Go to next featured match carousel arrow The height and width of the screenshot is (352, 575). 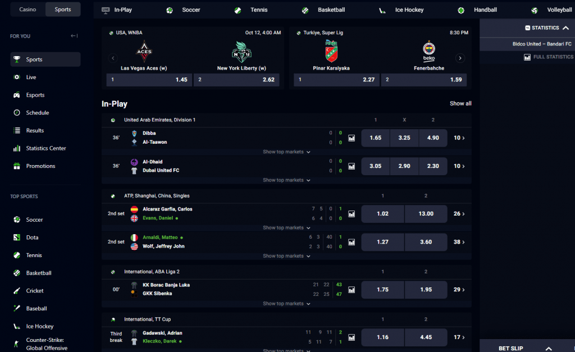460,58
